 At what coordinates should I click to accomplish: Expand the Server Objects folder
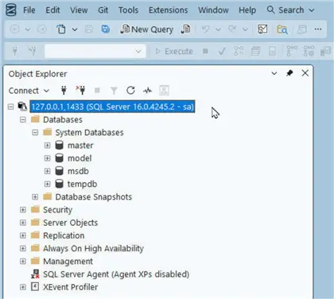[23, 223]
